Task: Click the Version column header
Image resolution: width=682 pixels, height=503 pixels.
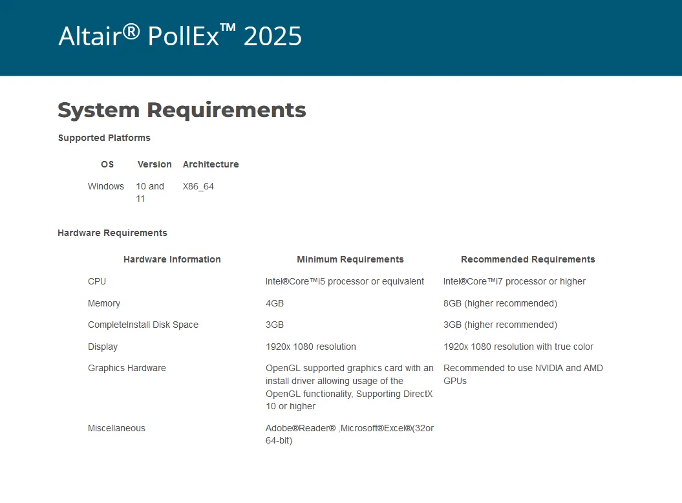Action: click(x=155, y=164)
